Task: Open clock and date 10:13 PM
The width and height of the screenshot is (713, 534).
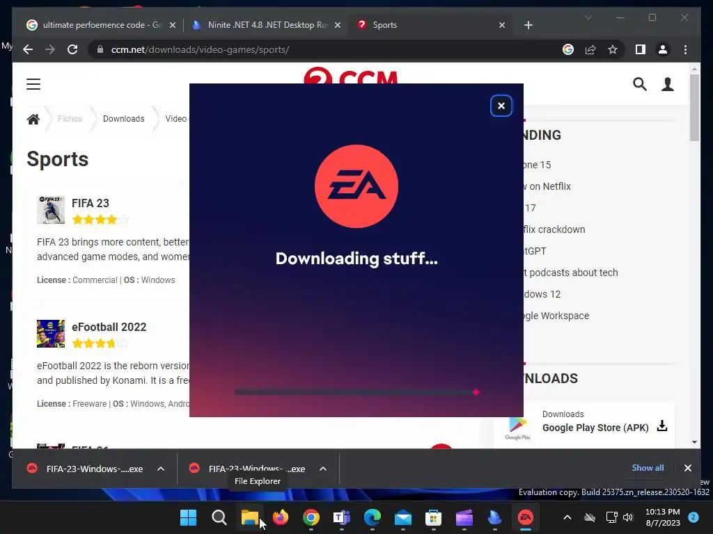Action: point(663,517)
